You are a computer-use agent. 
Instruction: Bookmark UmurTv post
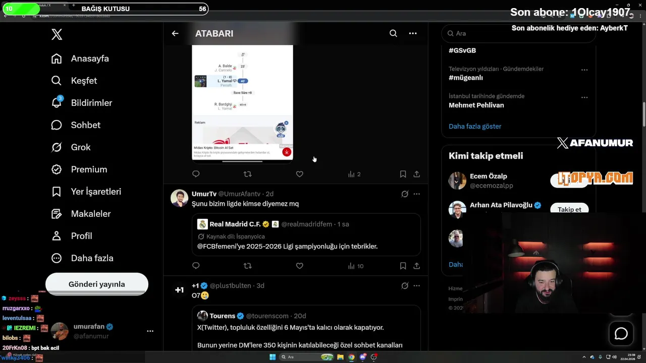pyautogui.click(x=403, y=266)
